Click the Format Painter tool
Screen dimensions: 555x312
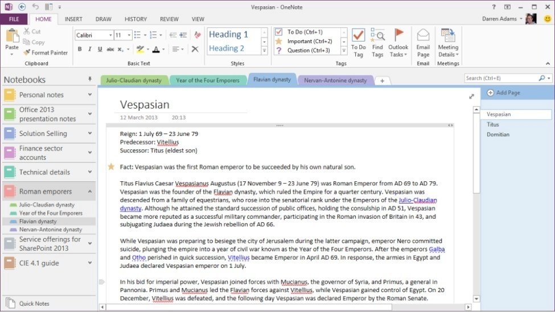[46, 53]
